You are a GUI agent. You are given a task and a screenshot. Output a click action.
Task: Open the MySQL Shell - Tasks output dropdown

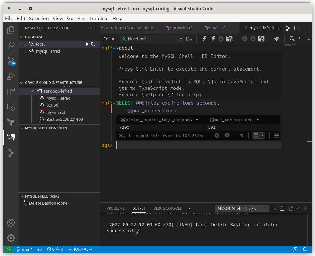click(x=241, y=208)
